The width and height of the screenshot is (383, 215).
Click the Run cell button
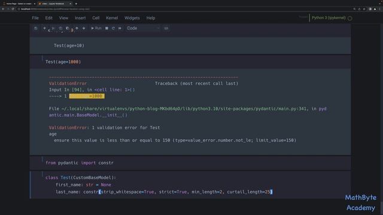[x=96, y=28]
